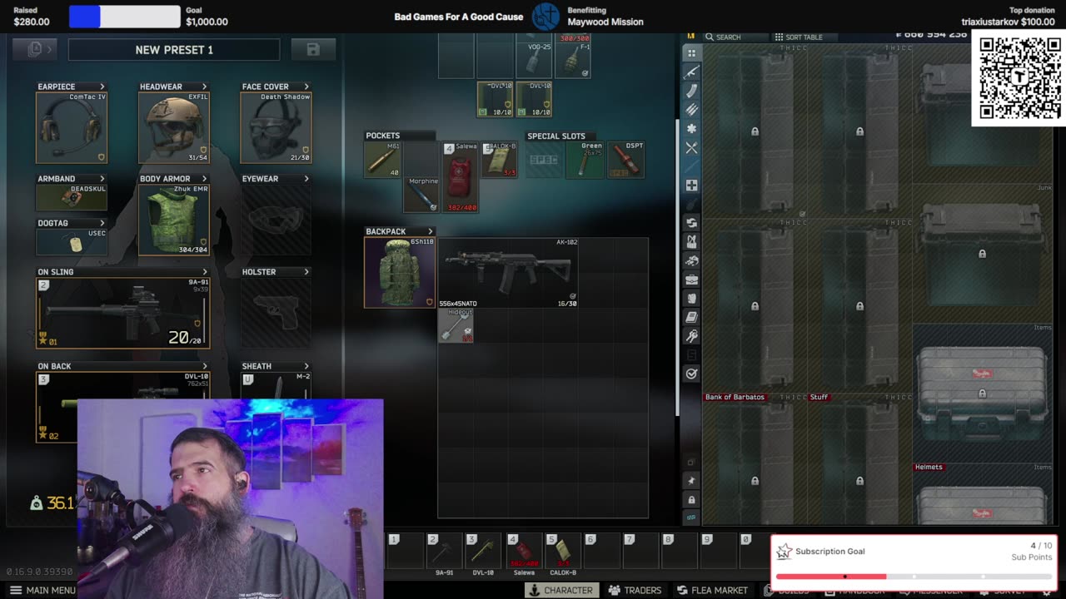
Task: Select the 9A-91 in the On Sling slot
Action: tap(122, 313)
